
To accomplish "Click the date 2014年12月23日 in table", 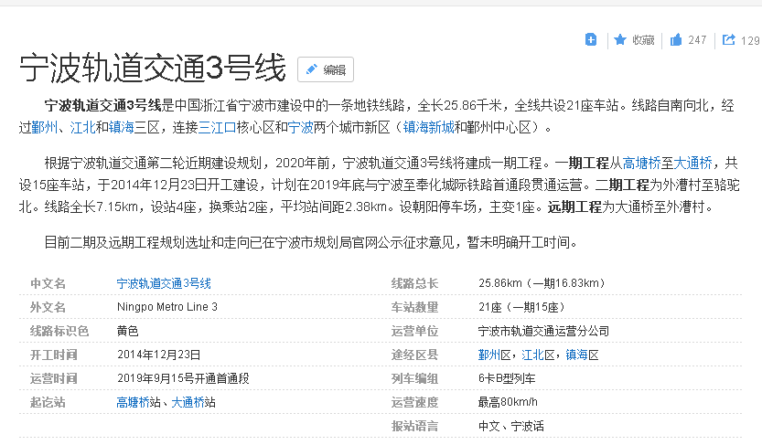I will [x=158, y=355].
